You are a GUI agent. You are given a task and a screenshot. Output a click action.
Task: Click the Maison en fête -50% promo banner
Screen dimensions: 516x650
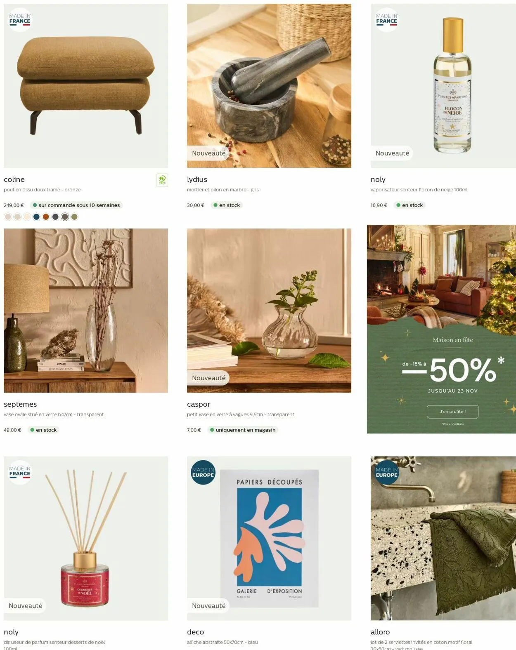441,329
